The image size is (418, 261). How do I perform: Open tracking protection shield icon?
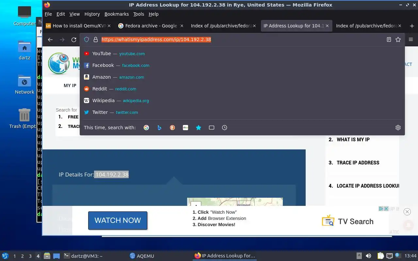tap(87, 39)
